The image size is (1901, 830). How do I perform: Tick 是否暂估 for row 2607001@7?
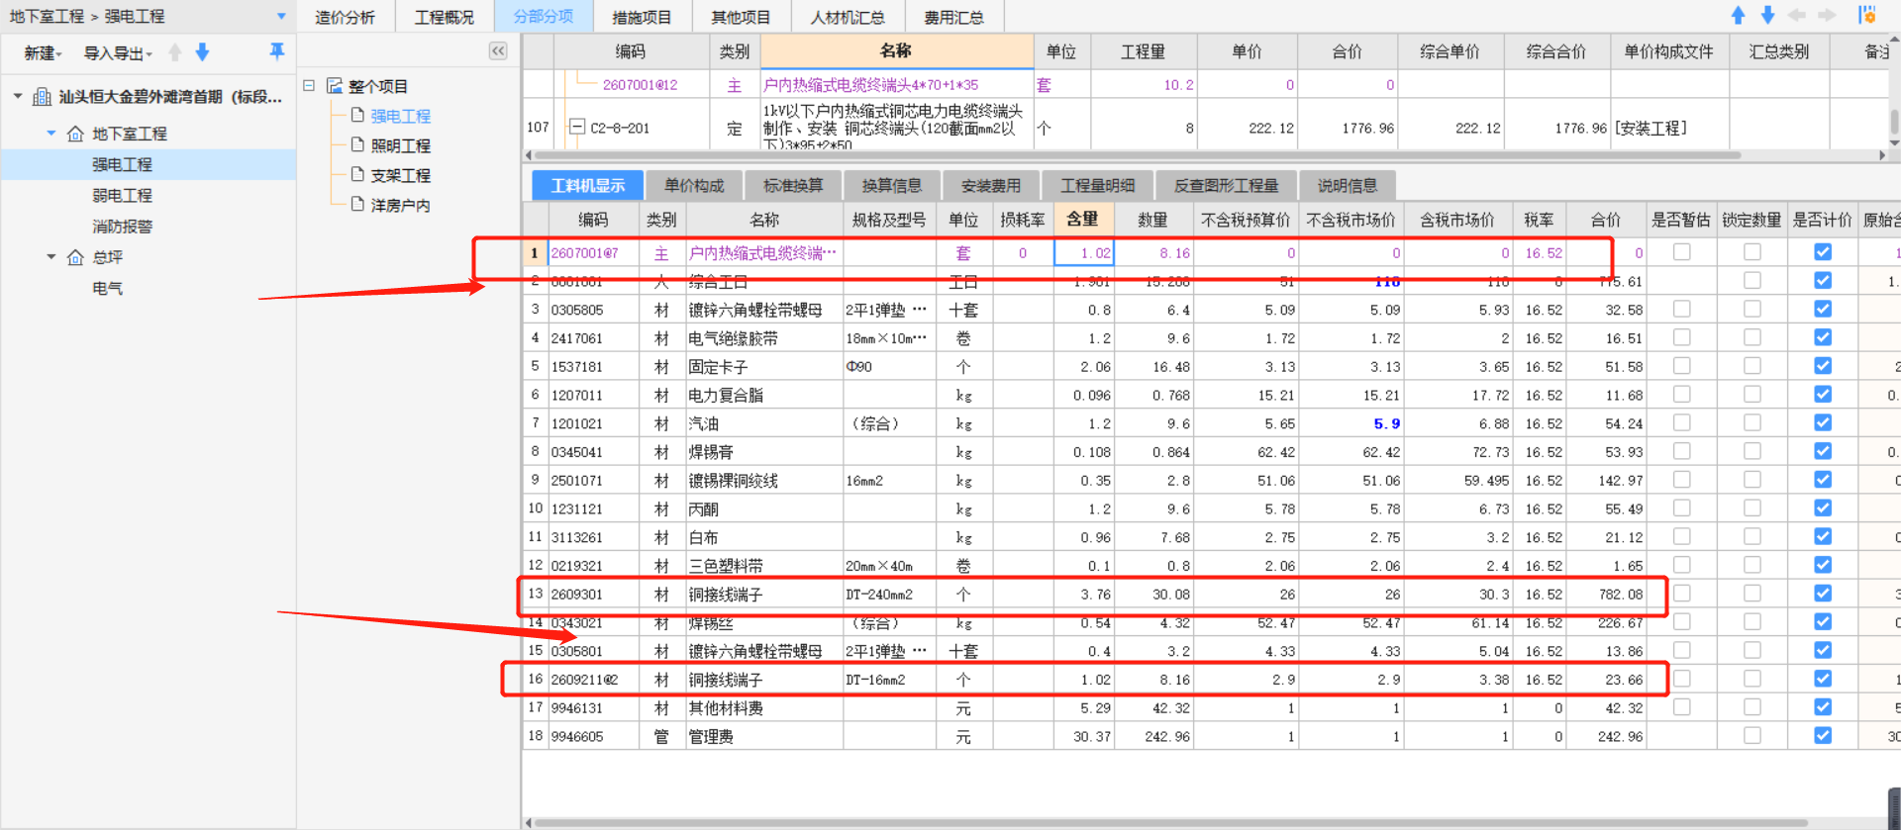click(x=1681, y=252)
